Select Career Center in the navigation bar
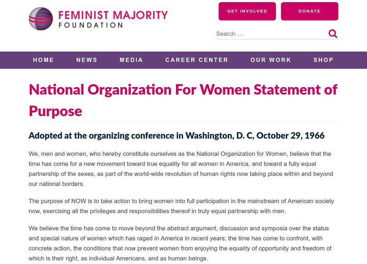Viewport: 367px width, 264px height. (x=197, y=60)
